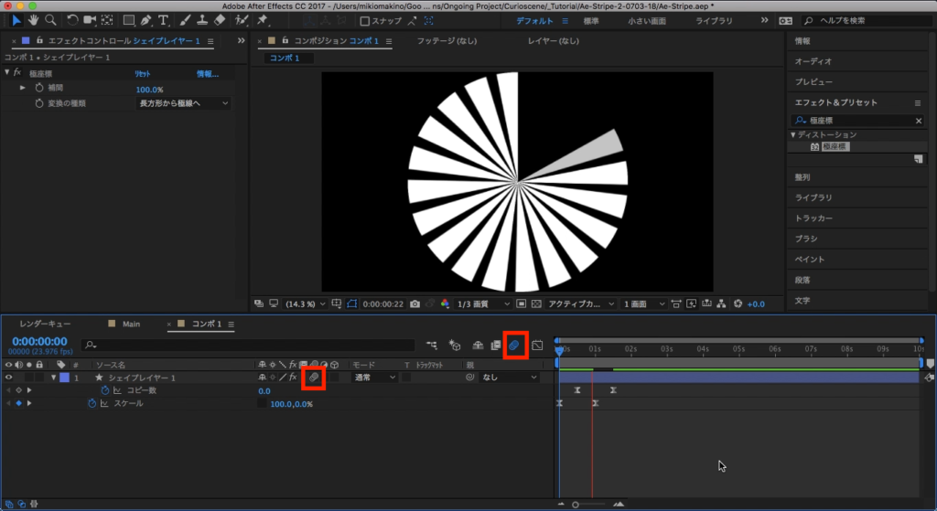Hide シェイプレイヤー 1 with eye toggle
Image resolution: width=937 pixels, height=511 pixels.
coord(9,377)
